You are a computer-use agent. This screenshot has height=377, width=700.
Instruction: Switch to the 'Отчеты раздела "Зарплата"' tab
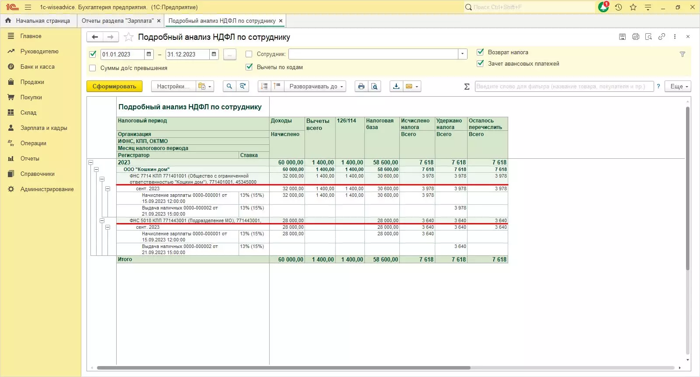pyautogui.click(x=117, y=21)
